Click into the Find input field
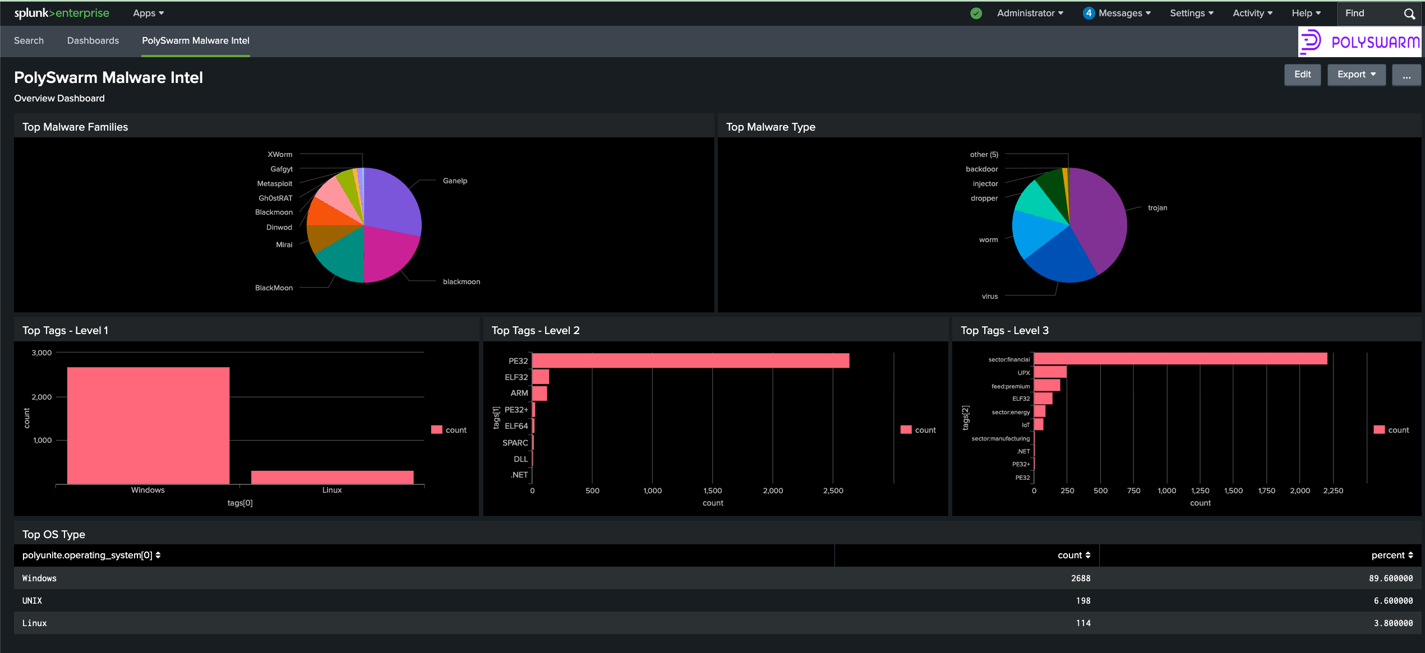1425x653 pixels. pyautogui.click(x=1372, y=13)
